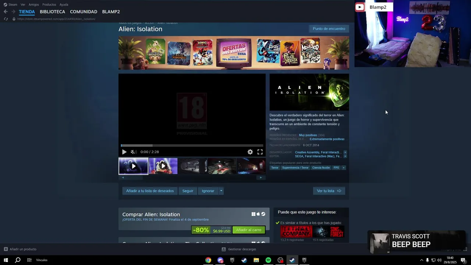Open Creative Assembly developer link
Screen dimensions: 471x265
coord(307,152)
